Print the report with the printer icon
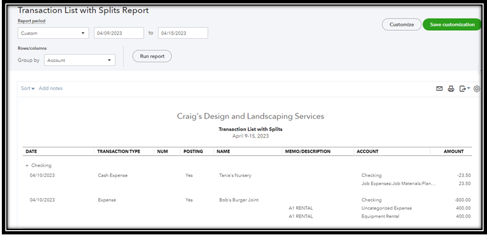The image size is (487, 235). pos(451,89)
